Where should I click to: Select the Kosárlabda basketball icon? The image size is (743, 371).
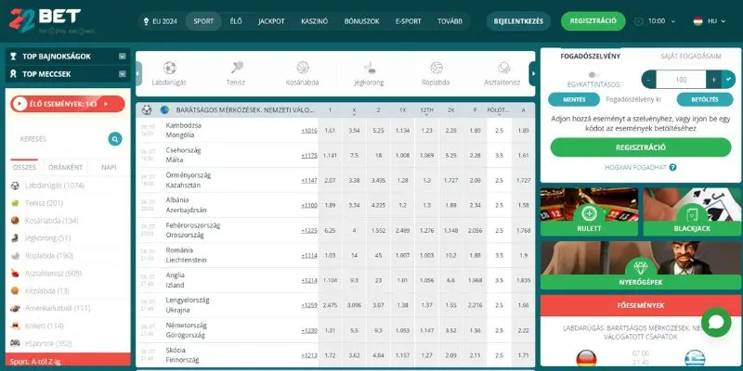click(x=303, y=68)
